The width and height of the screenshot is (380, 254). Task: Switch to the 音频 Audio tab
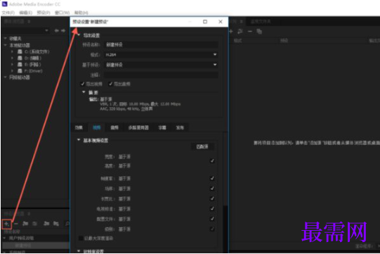coord(114,127)
